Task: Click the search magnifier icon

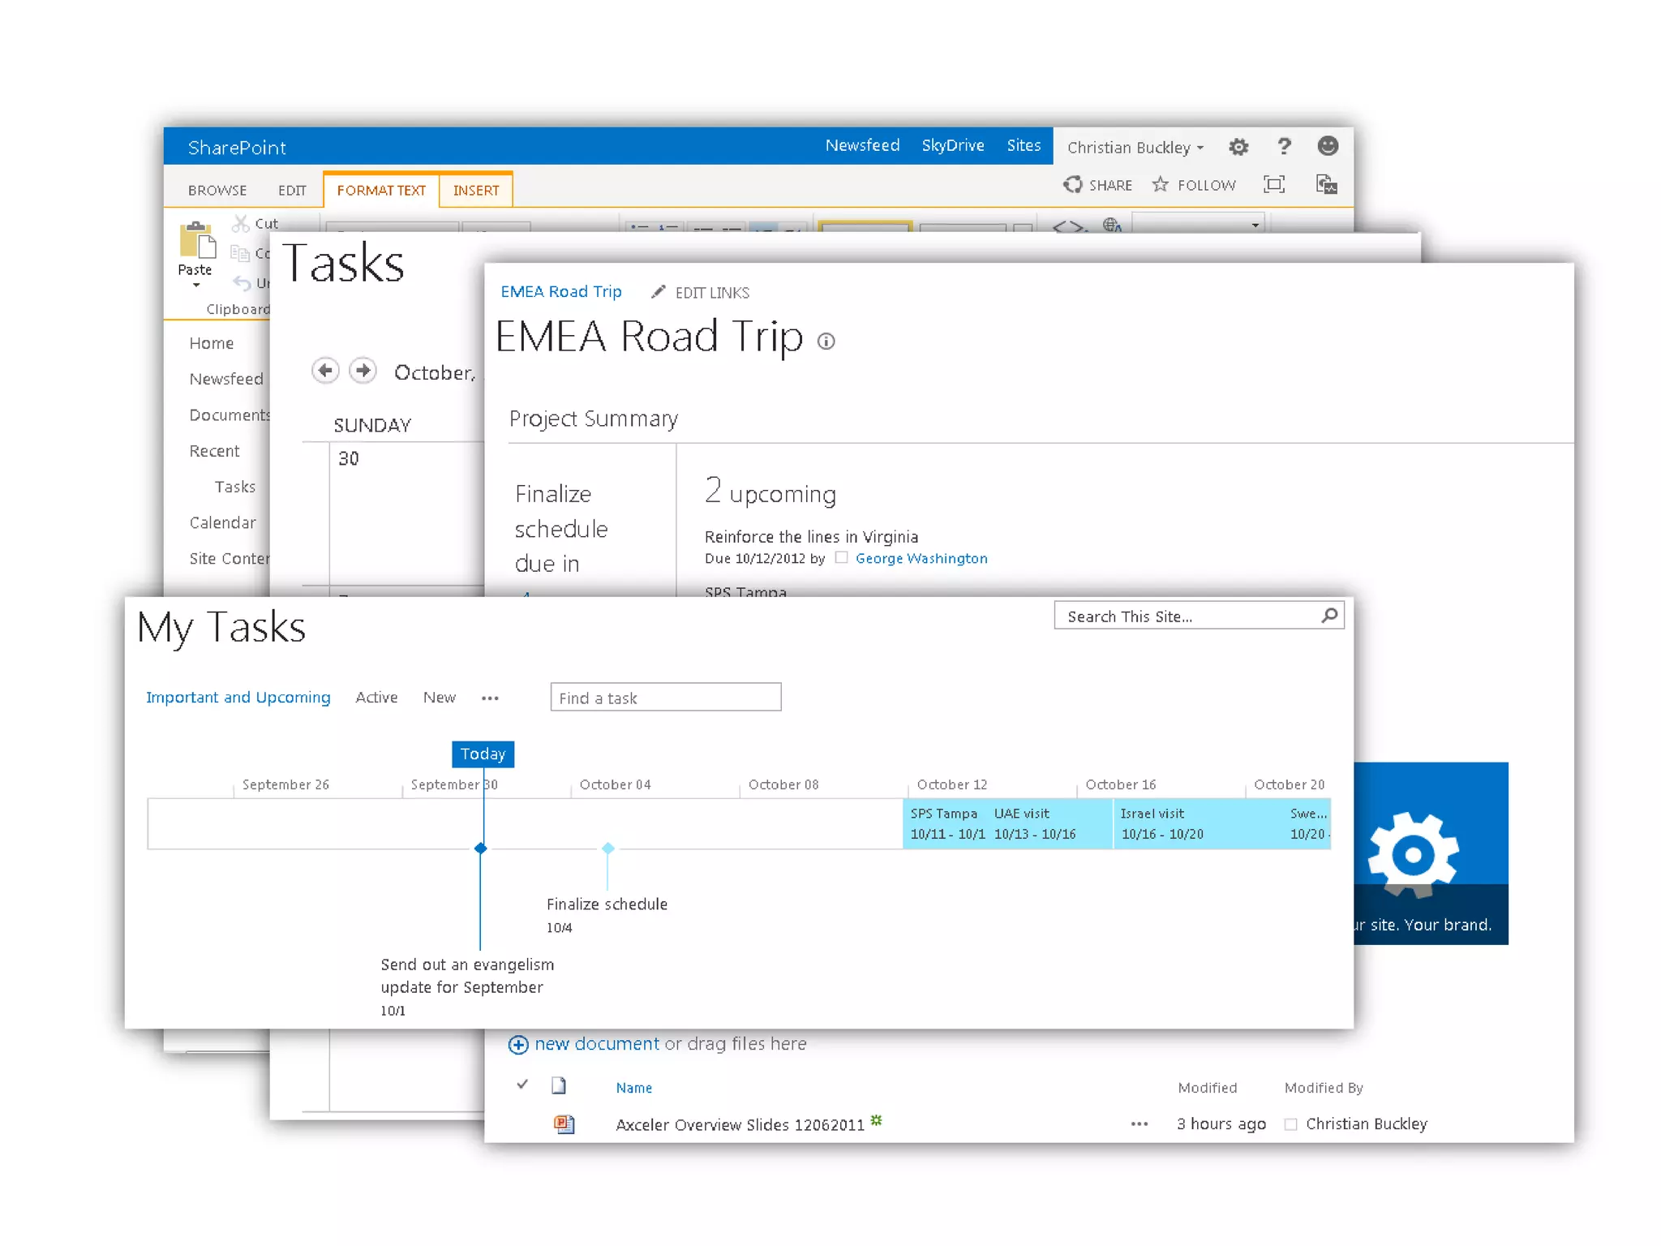Action: coord(1328,616)
